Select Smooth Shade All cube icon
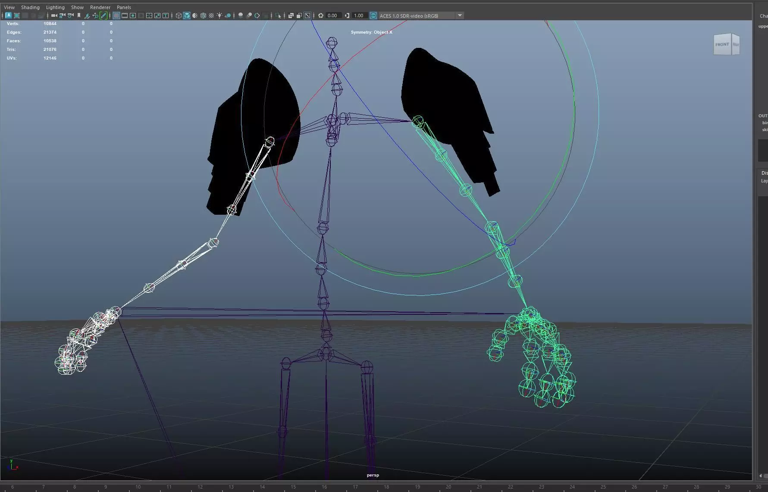The image size is (768, 492). click(187, 16)
